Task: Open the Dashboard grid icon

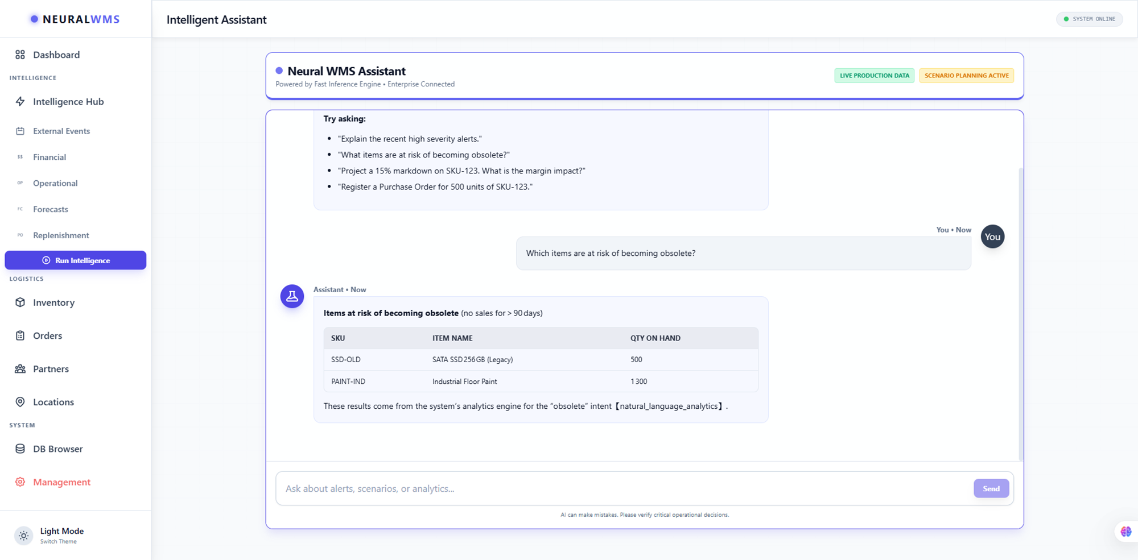Action: (20, 55)
